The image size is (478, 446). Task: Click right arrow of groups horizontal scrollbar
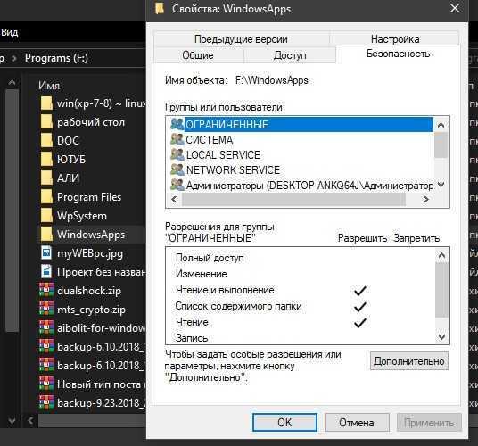pyautogui.click(x=426, y=200)
